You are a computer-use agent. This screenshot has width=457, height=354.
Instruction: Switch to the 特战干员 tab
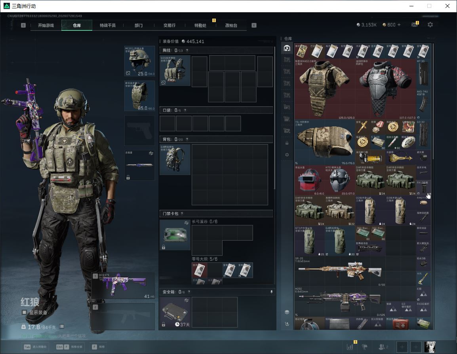pos(108,25)
